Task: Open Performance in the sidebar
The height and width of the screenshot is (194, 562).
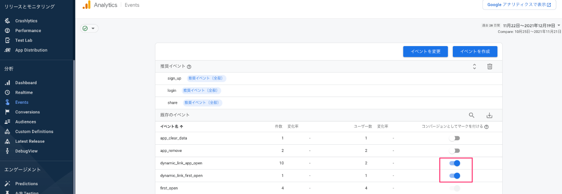Action: pos(28,30)
